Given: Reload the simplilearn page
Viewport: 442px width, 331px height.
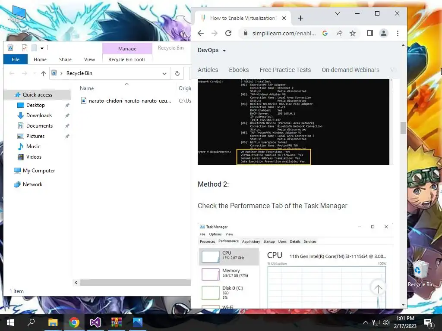Looking at the screenshot, I should pyautogui.click(x=228, y=33).
